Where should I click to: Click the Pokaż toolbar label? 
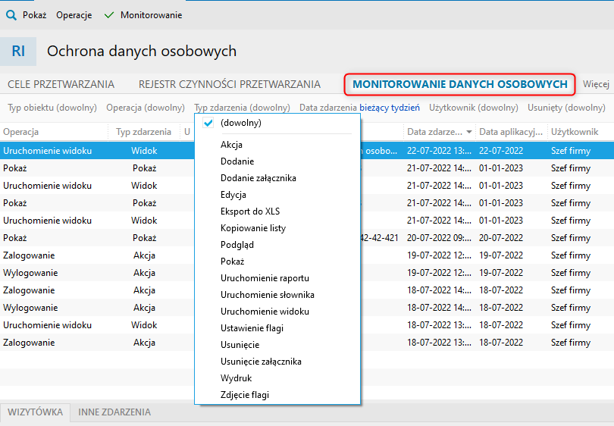tap(34, 15)
